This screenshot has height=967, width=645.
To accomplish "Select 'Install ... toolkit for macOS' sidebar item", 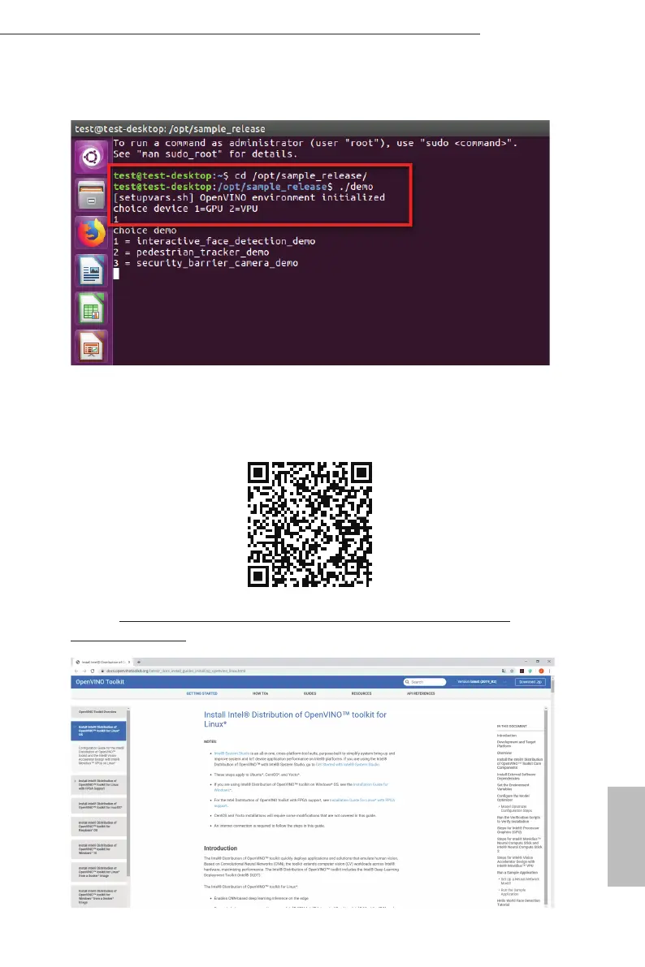I will (x=98, y=805).
